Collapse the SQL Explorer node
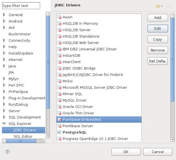Screen dimensions: 176x160 [x=4, y=124]
